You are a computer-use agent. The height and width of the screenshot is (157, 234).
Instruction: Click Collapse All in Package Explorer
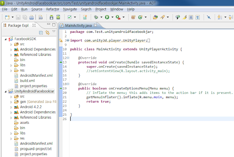coord(41,32)
